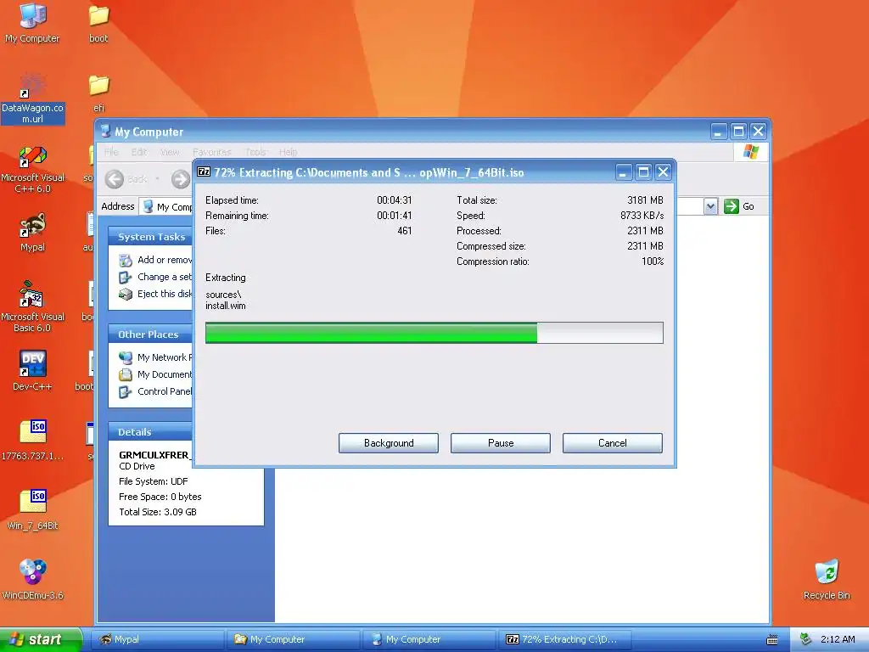Click the keyboard icon near system tray
869x652 pixels.
772,640
